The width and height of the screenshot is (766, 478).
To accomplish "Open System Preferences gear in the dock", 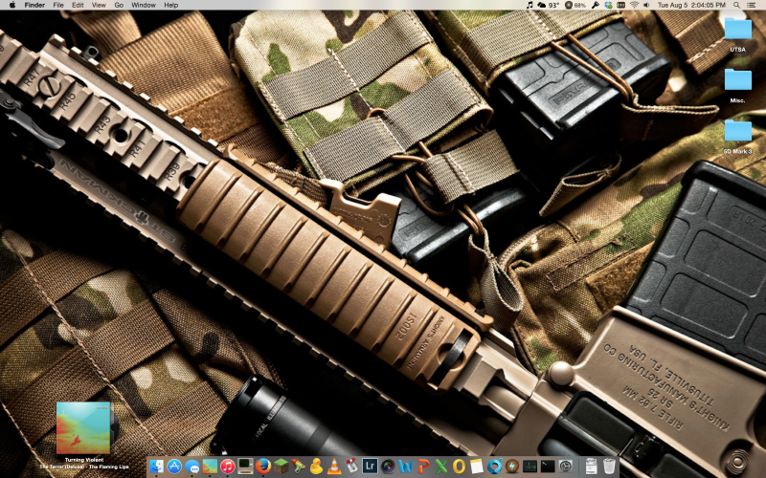I will (565, 467).
